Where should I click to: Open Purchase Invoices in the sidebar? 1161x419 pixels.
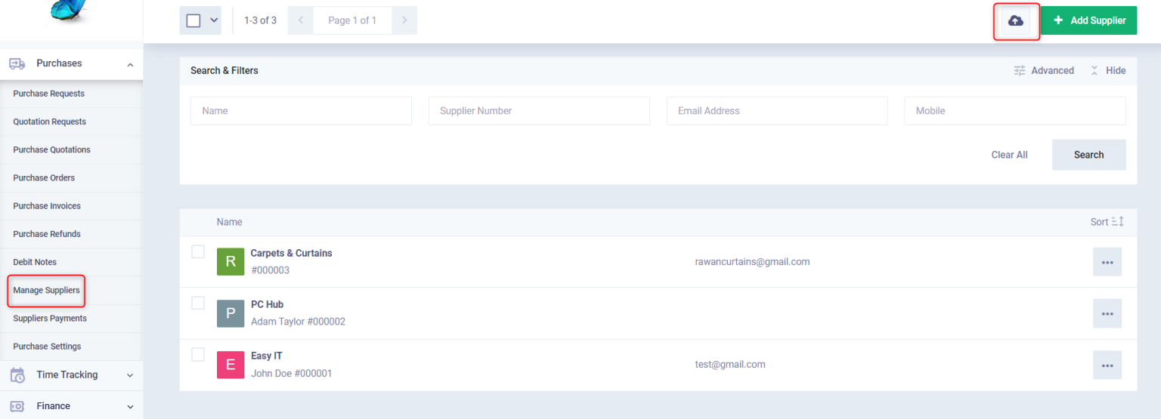click(47, 206)
